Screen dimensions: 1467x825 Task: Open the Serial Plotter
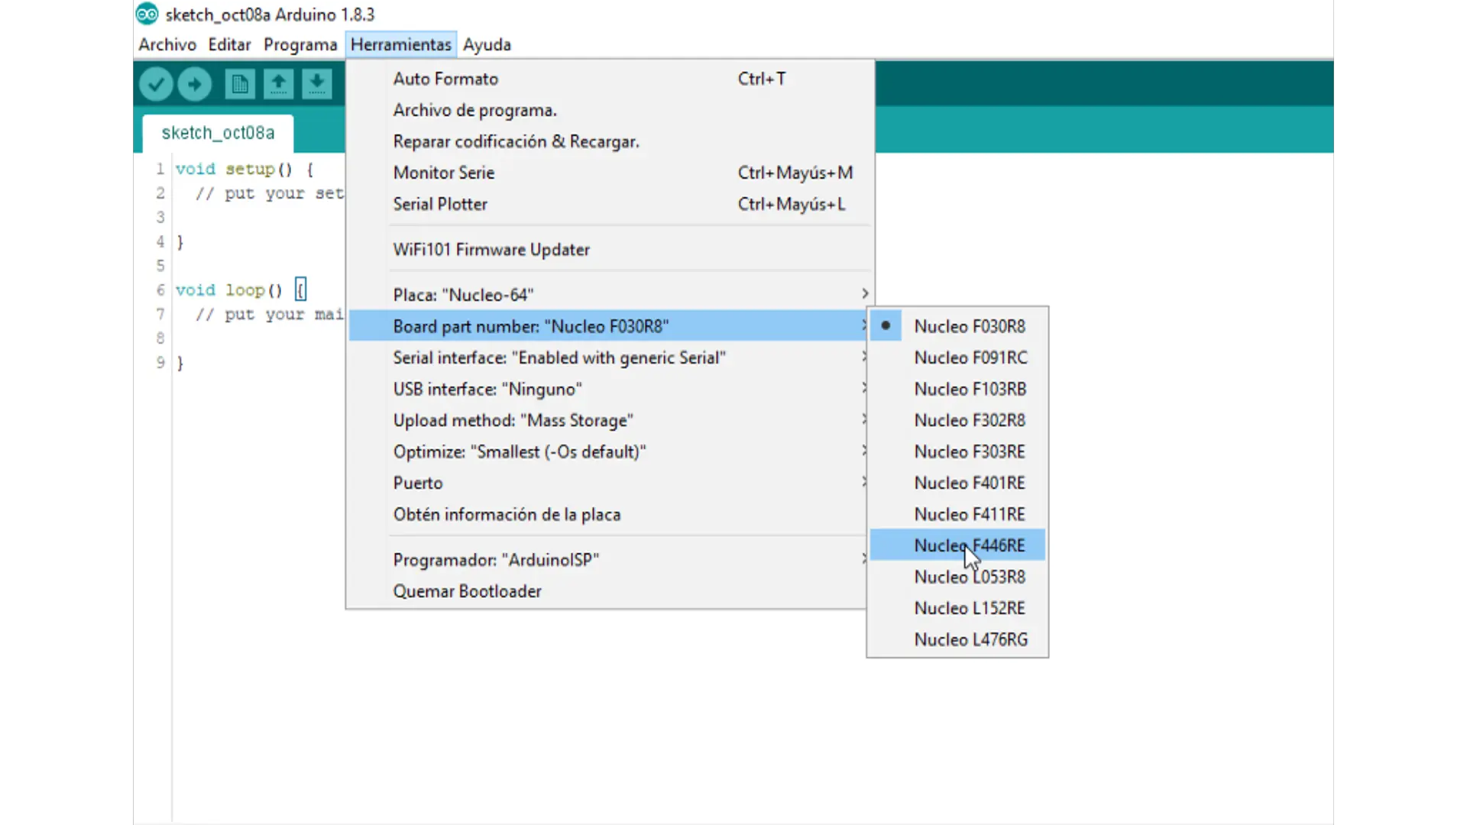(610, 204)
